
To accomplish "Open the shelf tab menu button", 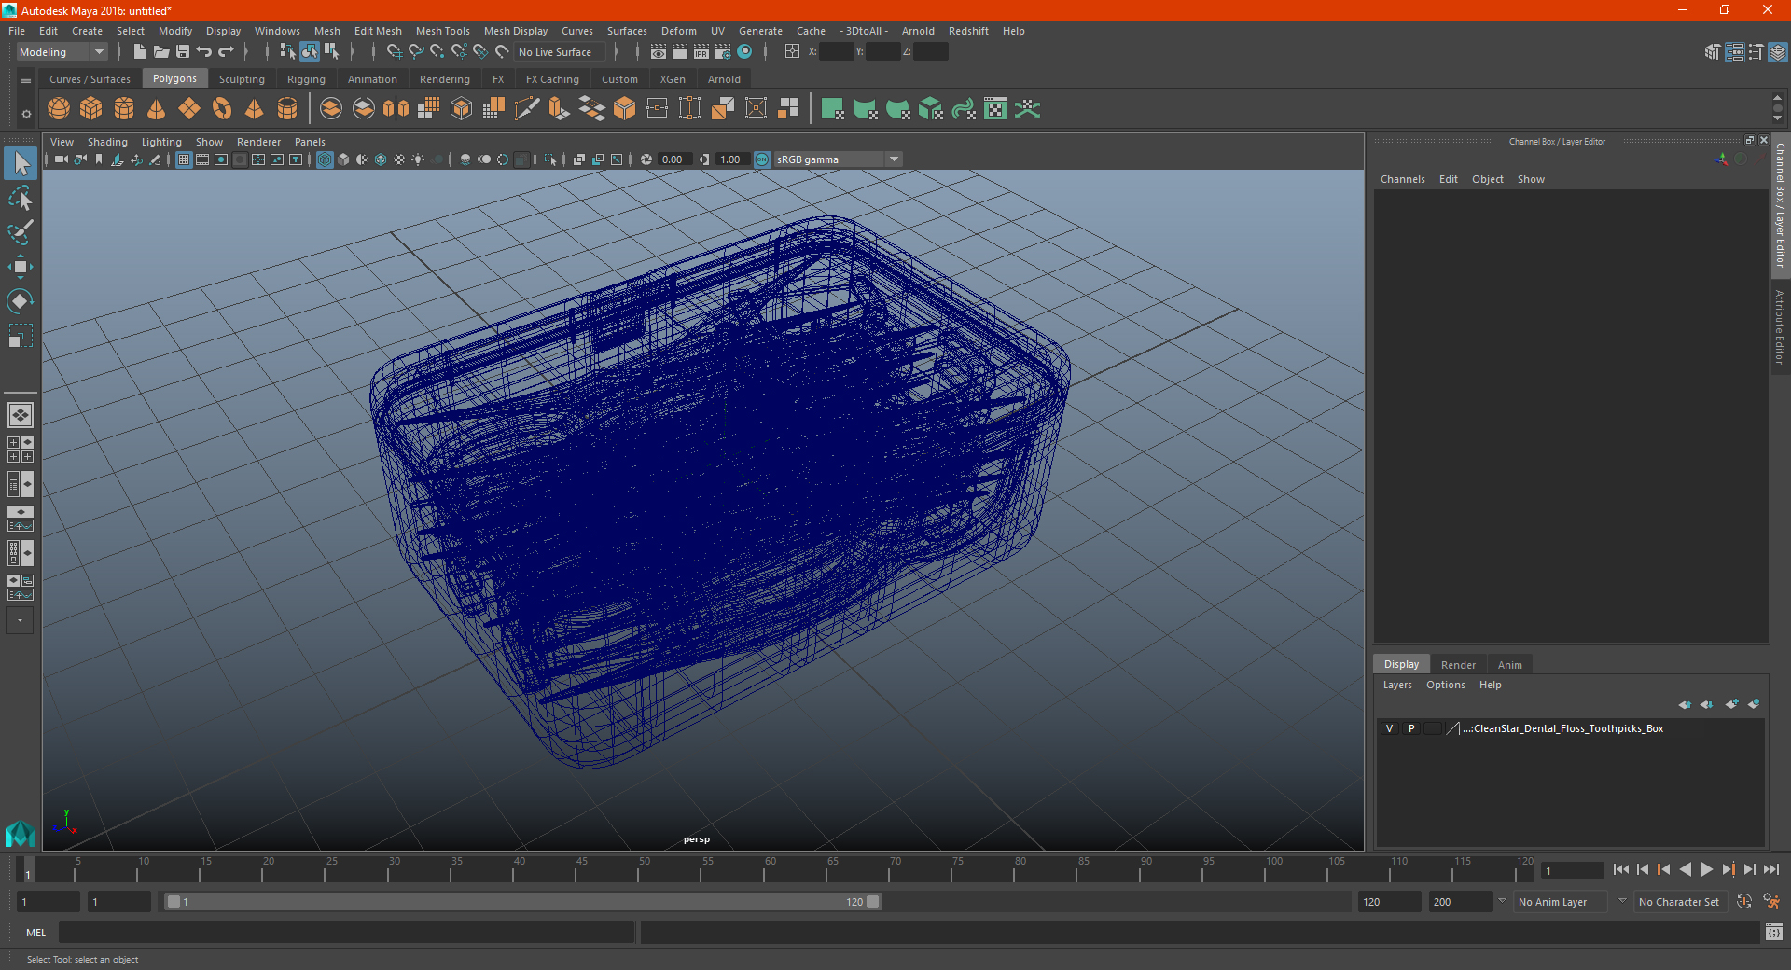I will [x=26, y=81].
